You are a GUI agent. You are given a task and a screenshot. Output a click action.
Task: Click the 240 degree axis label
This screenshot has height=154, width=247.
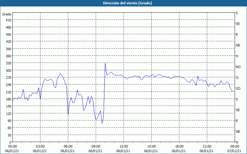pos(9,85)
